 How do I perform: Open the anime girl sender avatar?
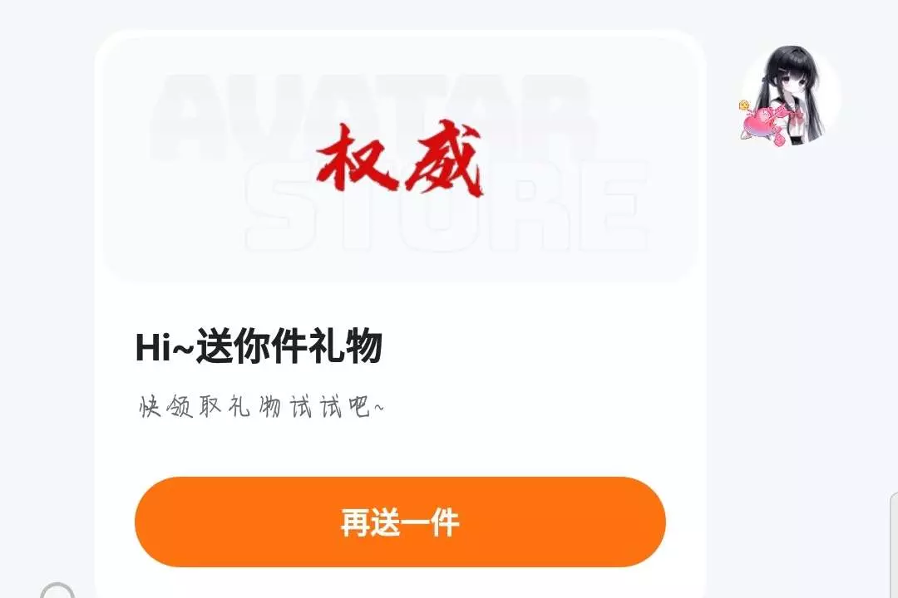tap(791, 96)
